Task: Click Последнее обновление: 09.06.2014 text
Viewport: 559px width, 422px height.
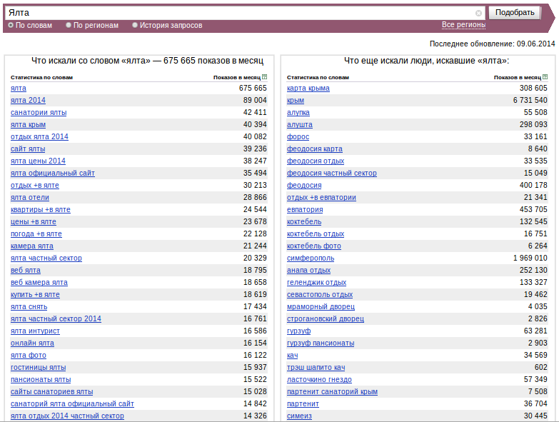Action: pyautogui.click(x=493, y=44)
